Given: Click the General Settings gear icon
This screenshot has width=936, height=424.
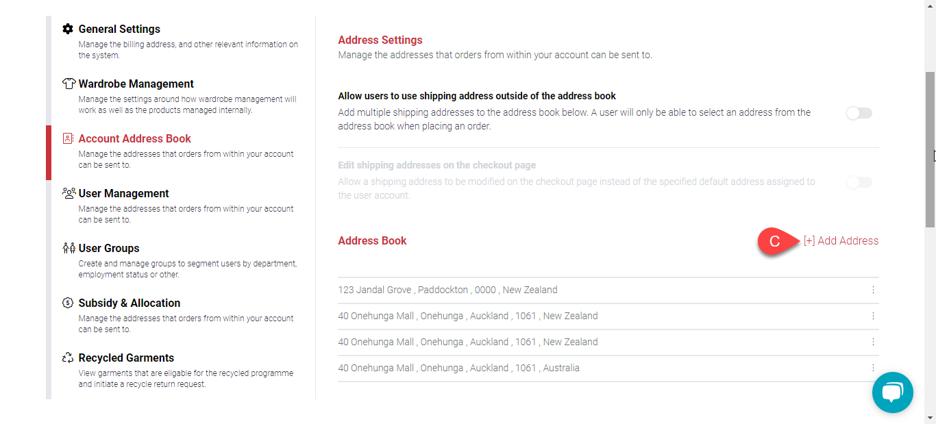Looking at the screenshot, I should click(x=68, y=29).
